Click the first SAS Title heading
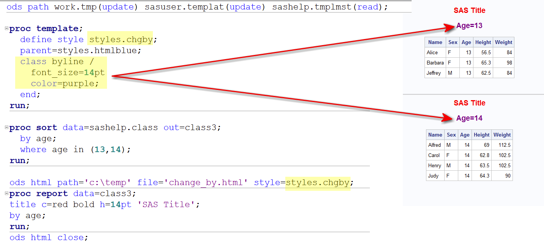Image resolution: width=544 pixels, height=242 pixels. 469,10
